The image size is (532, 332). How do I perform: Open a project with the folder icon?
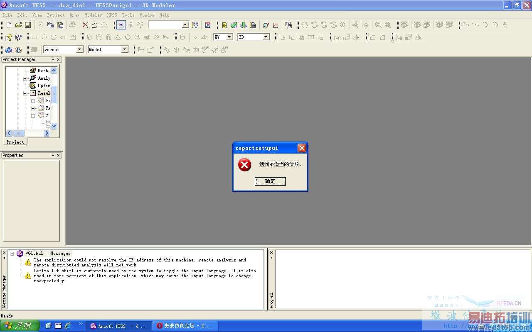tap(18, 25)
